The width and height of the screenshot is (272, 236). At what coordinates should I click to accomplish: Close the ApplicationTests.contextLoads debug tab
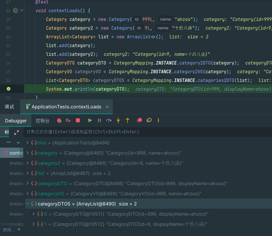[x=107, y=107]
